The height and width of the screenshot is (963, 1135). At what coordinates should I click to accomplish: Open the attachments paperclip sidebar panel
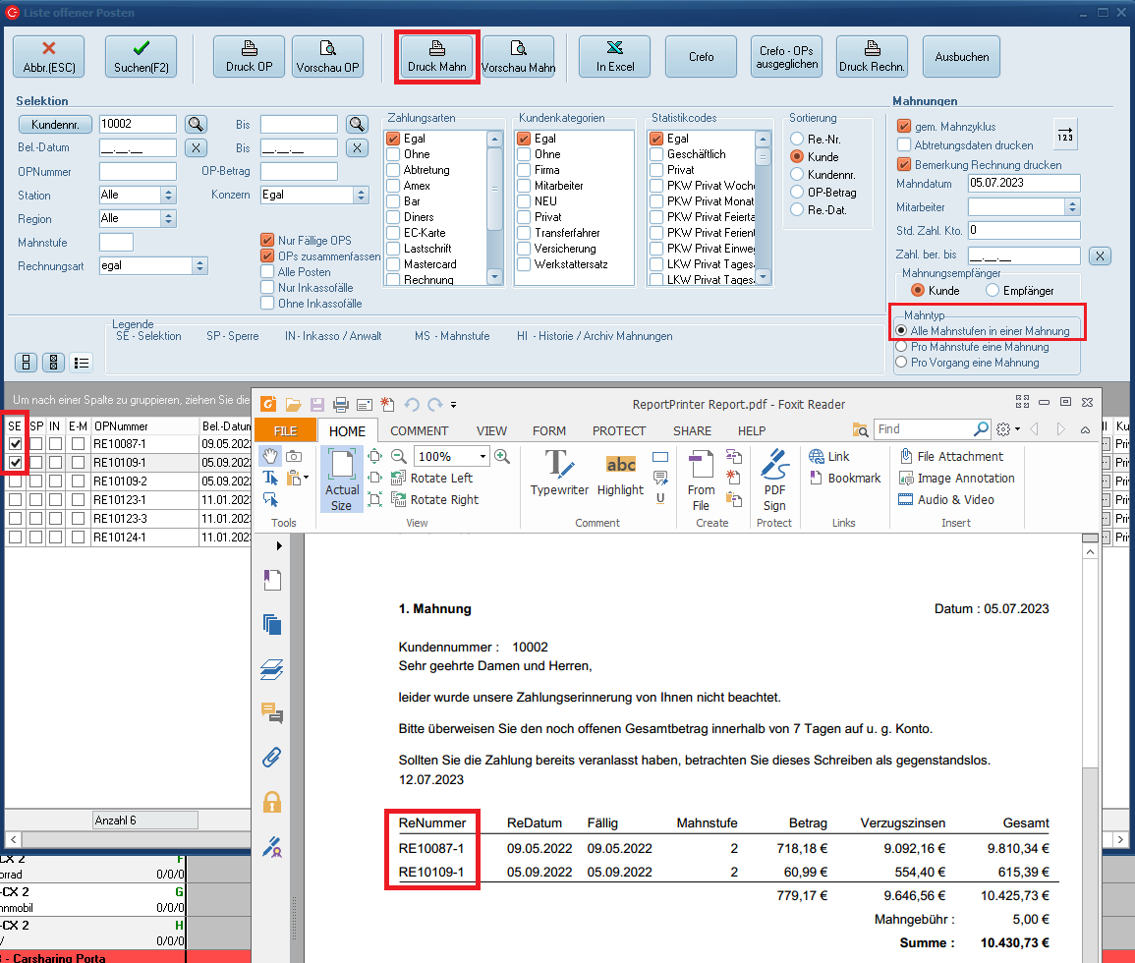click(x=271, y=758)
